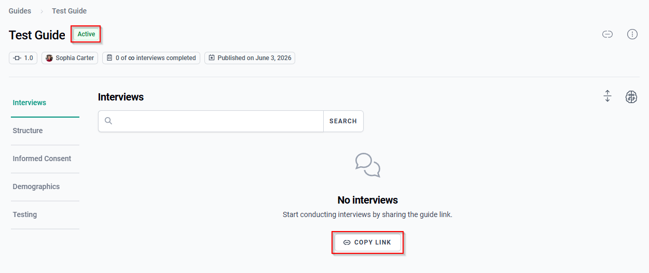Click the 0 of ∞ interviews completed chip
649x273 pixels.
point(151,58)
